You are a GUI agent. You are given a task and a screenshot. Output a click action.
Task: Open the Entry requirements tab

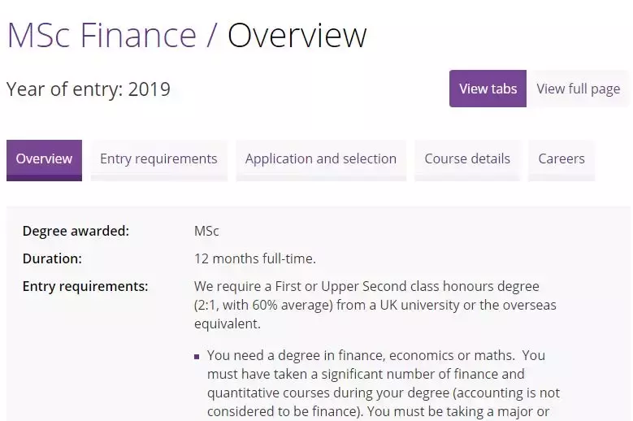(158, 158)
